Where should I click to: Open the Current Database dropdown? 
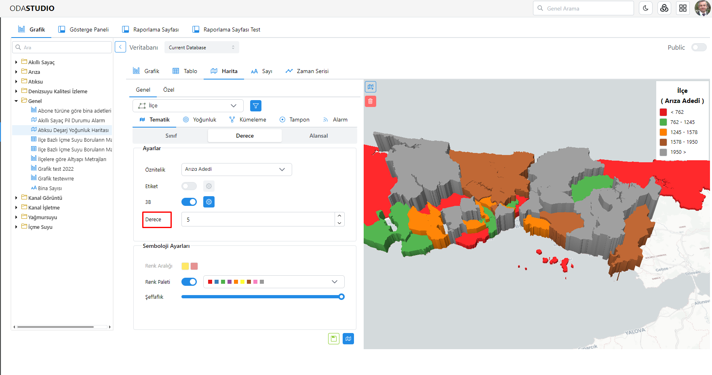201,48
